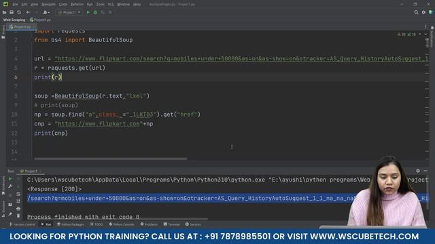Click the Process finished with exit code text
Image resolution: width=435 pixels, height=244 pixels.
pos(83,217)
